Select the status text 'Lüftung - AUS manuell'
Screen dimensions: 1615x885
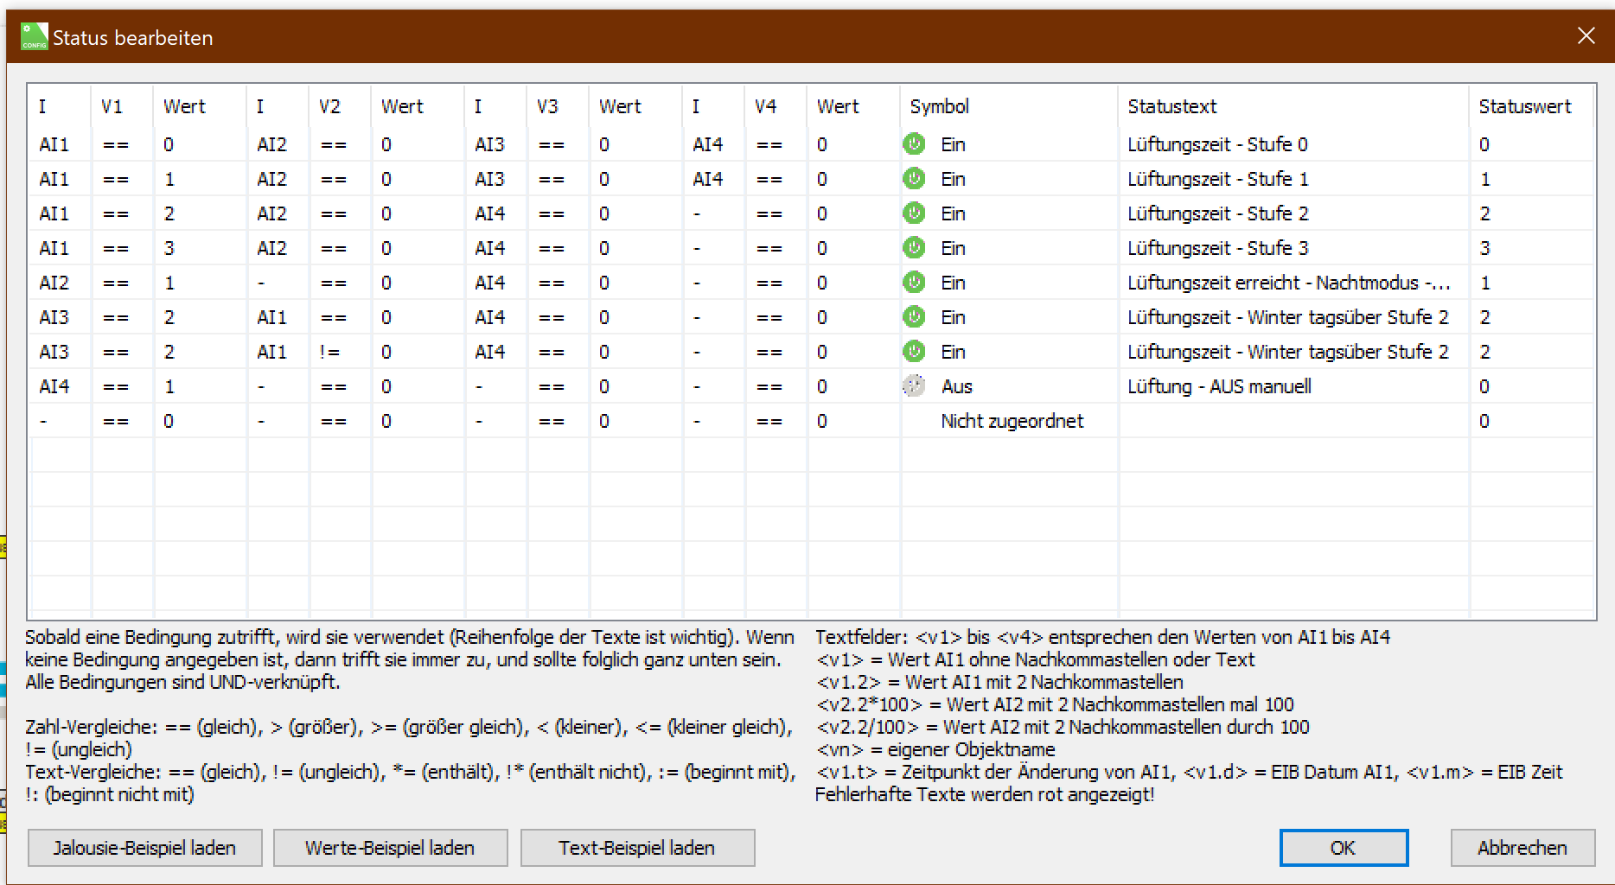tap(1219, 386)
